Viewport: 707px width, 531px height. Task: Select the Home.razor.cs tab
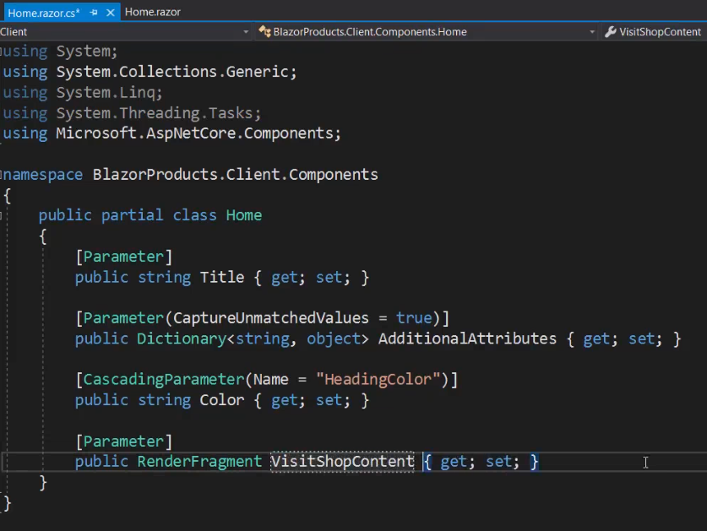coord(44,13)
